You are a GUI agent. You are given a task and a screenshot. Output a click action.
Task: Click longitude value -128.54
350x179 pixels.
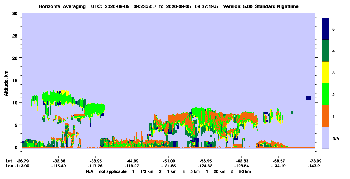(242, 166)
